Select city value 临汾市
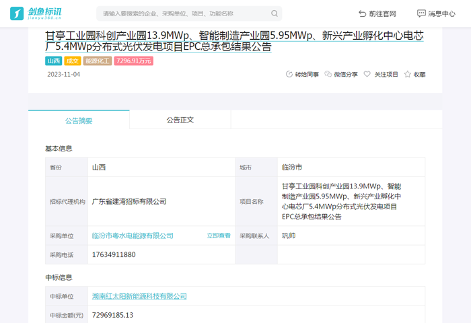 point(292,168)
